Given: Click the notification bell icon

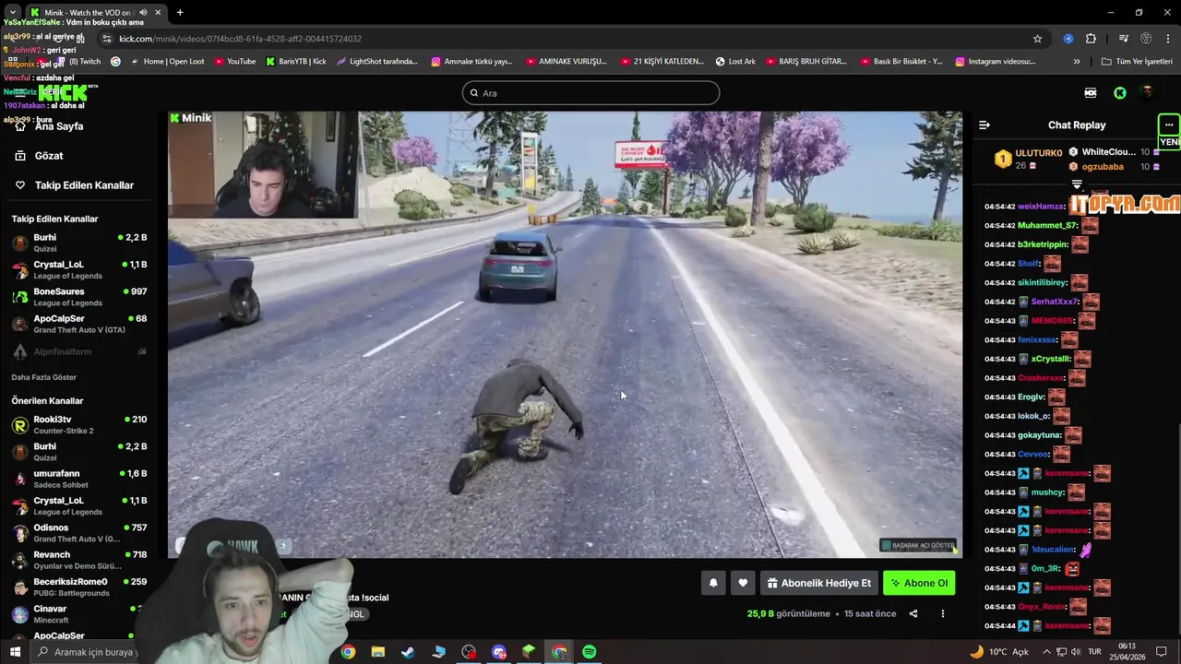Looking at the screenshot, I should 713,583.
